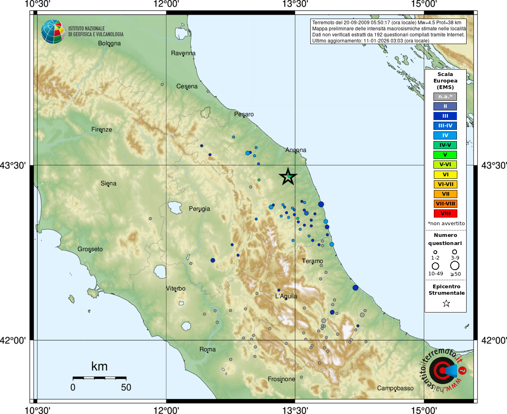
Task: Click the 50 label on the scale bar
Action: pyautogui.click(x=126, y=387)
